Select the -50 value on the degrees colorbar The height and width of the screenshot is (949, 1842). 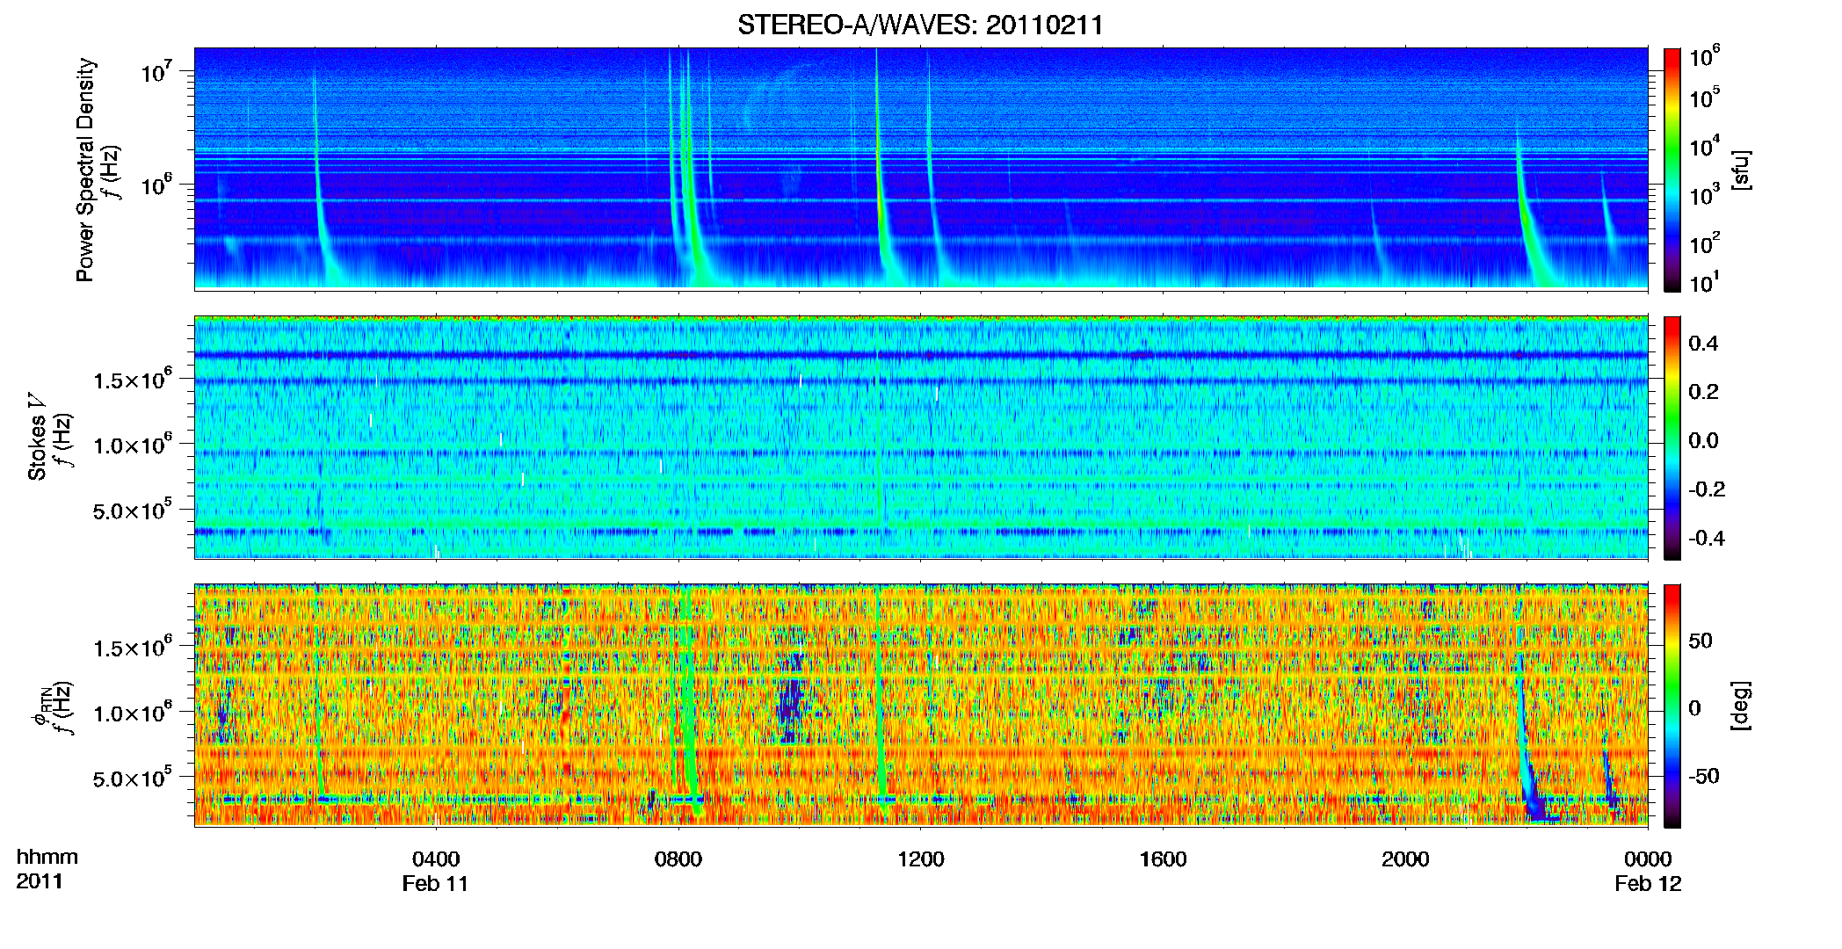tap(1705, 776)
